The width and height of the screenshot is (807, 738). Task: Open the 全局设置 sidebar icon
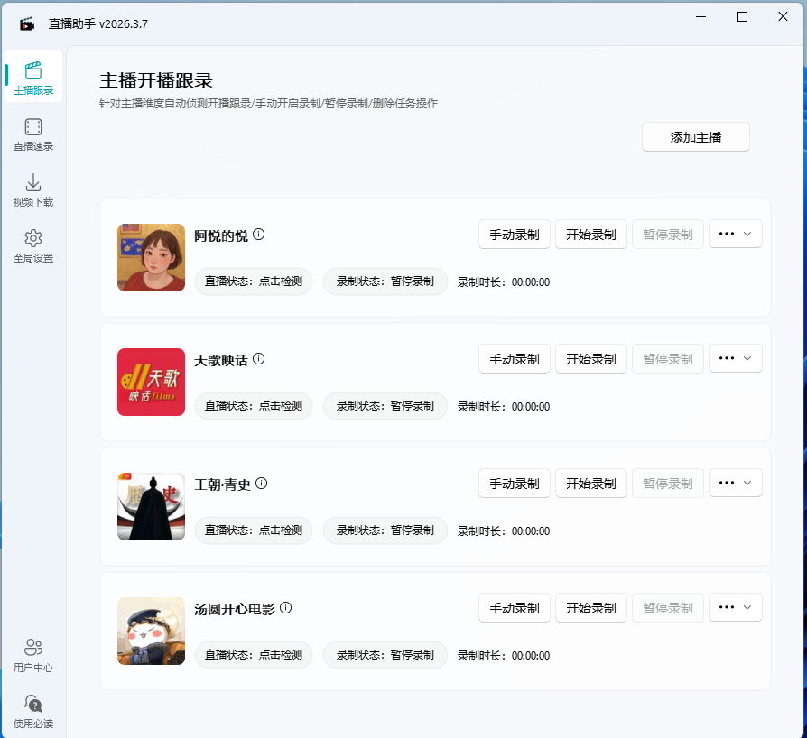(33, 245)
